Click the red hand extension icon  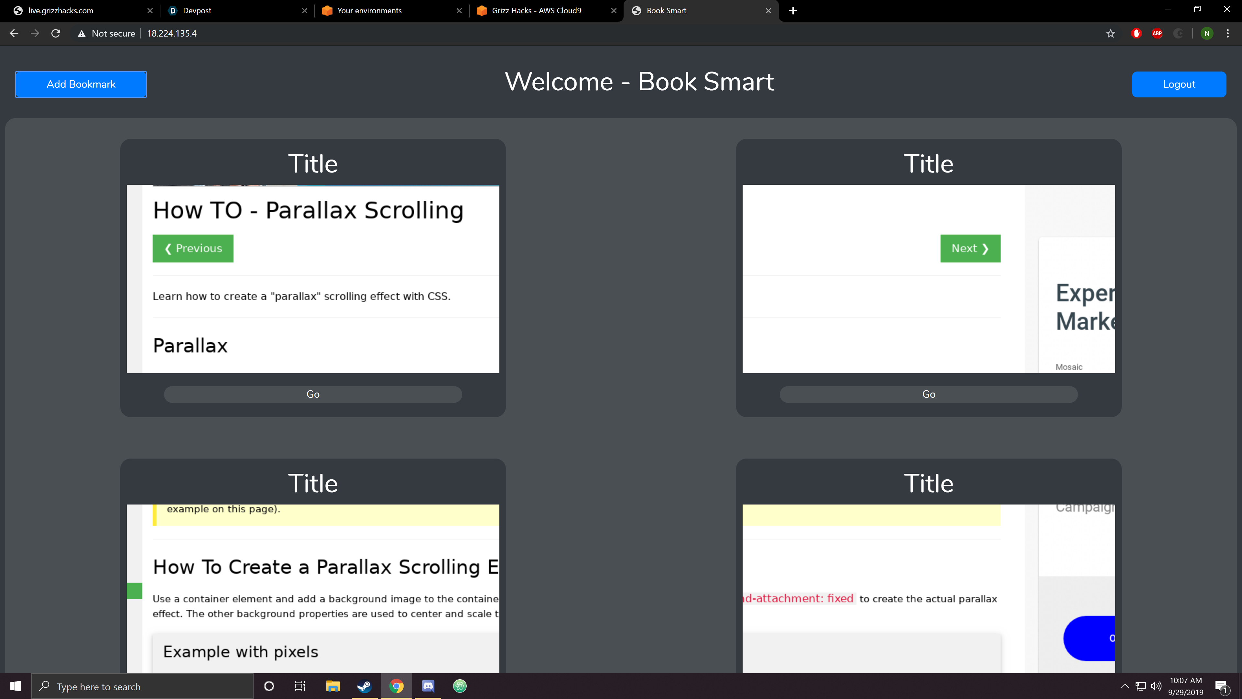[x=1137, y=33]
